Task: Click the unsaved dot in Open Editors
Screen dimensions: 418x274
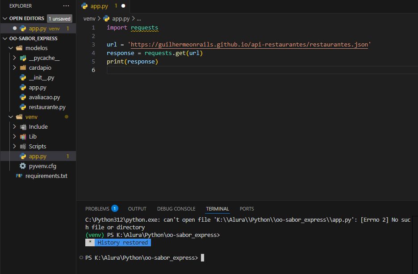Action: [x=15, y=28]
